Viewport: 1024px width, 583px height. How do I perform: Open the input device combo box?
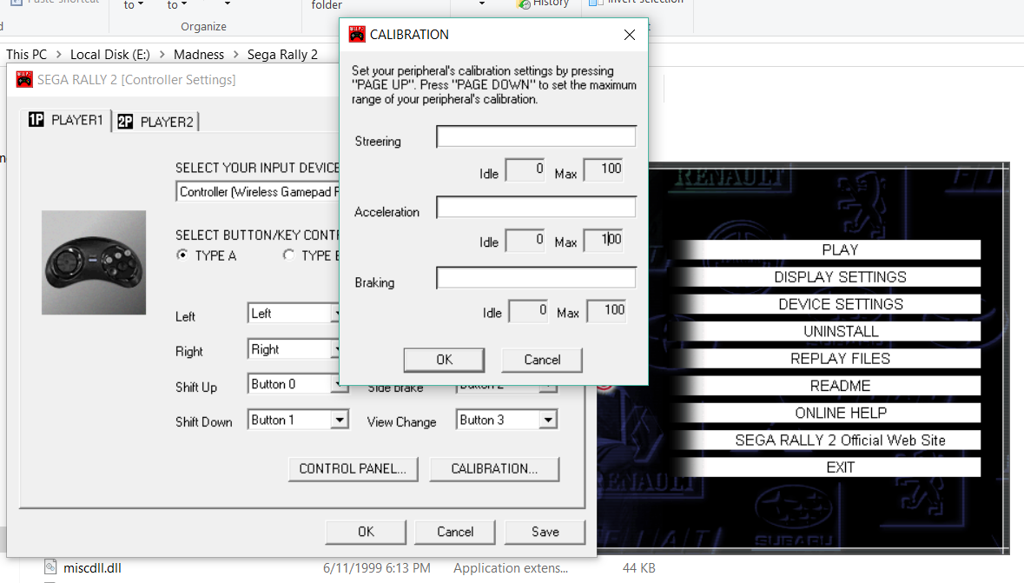click(x=258, y=191)
